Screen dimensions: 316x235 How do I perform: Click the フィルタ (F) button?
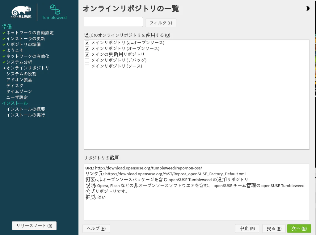tap(161, 23)
